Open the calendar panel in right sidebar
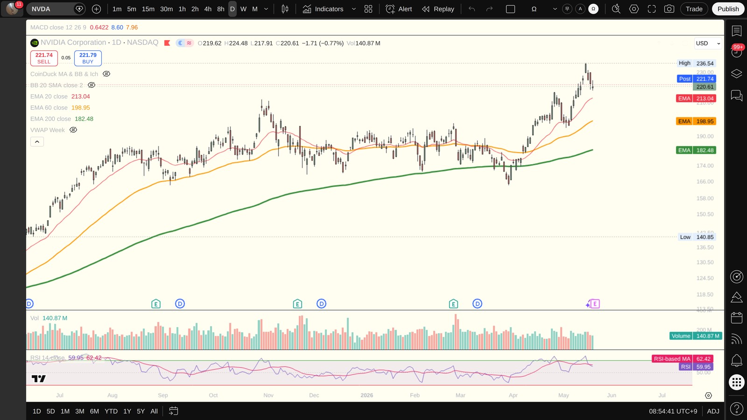This screenshot has width=747, height=420. point(737,318)
